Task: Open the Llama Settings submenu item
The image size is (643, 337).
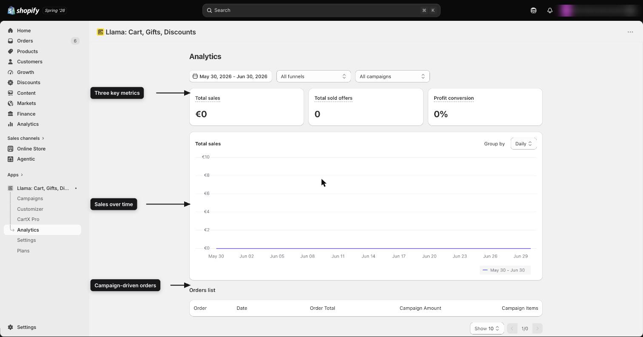Action: pyautogui.click(x=26, y=240)
